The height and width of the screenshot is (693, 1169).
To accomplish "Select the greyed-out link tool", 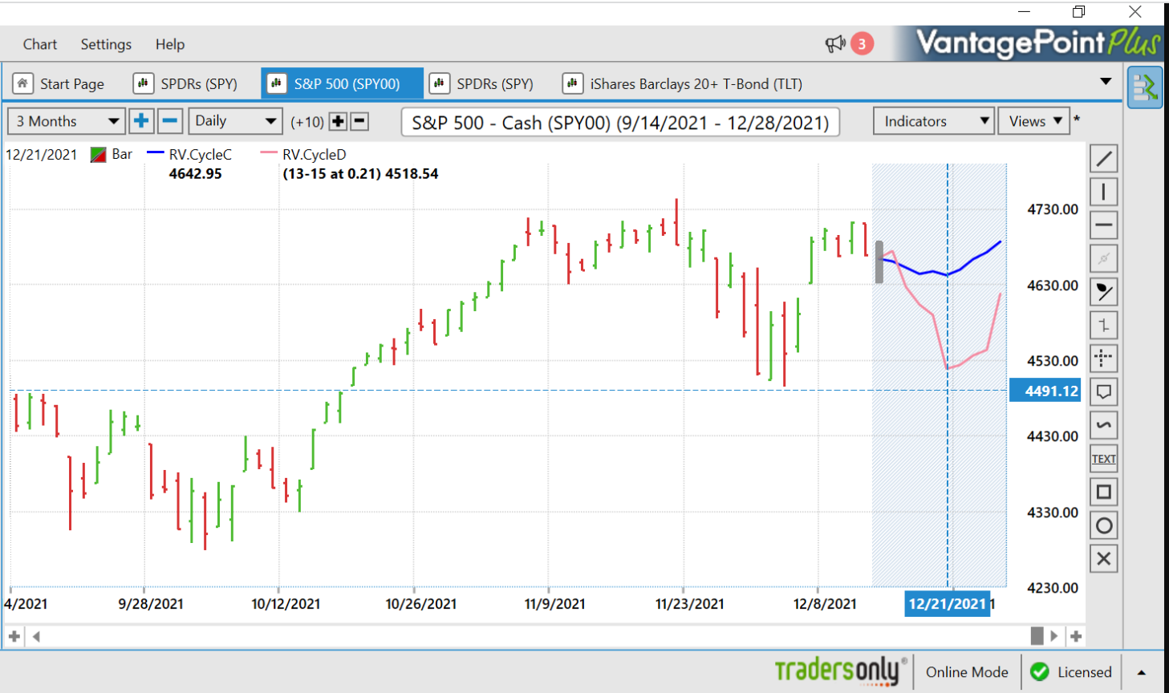I will pos(1104,258).
